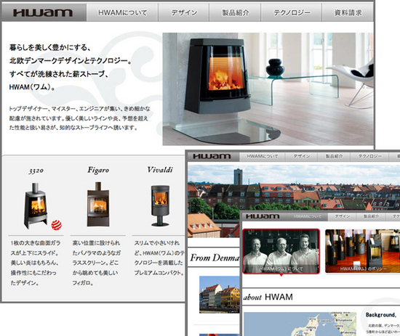Open 製品紹介 in the front window

(371, 216)
